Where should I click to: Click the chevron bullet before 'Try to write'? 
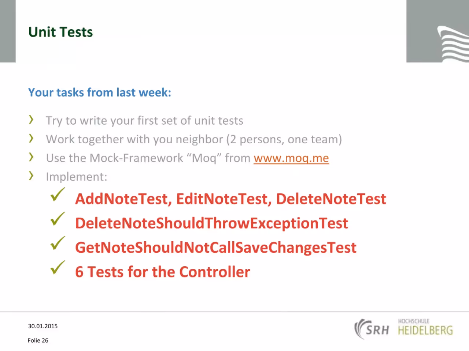tap(31, 119)
